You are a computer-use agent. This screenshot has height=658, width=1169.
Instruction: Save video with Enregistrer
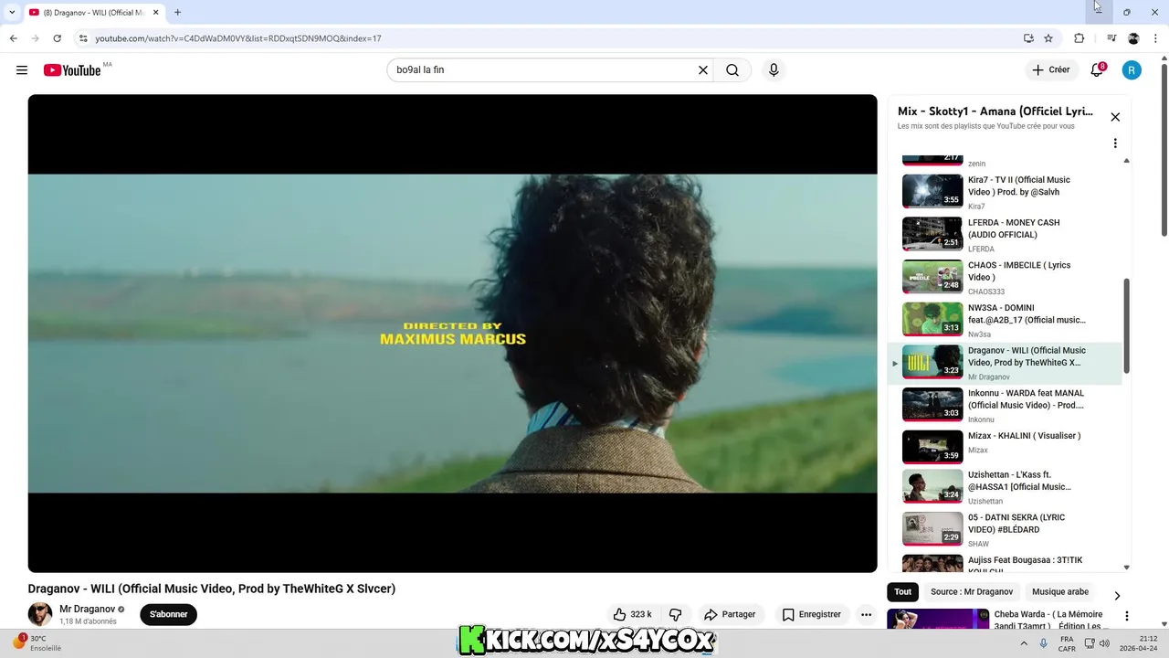812,615
